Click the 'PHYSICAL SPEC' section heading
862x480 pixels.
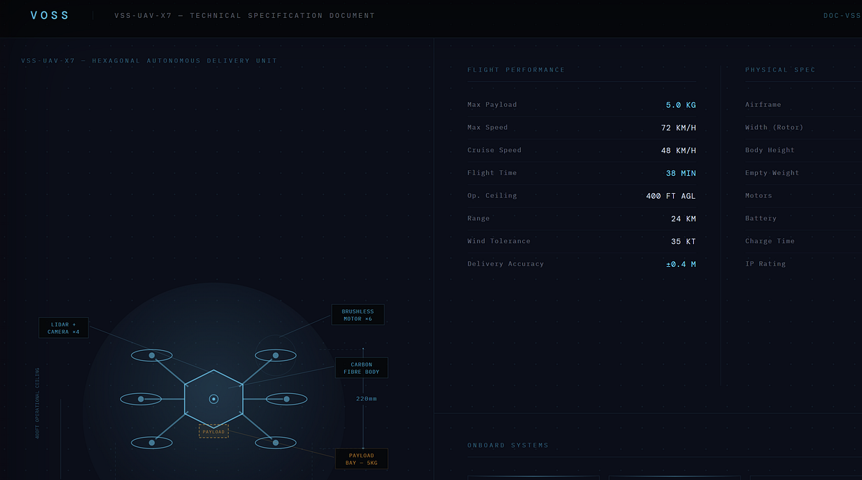(780, 70)
